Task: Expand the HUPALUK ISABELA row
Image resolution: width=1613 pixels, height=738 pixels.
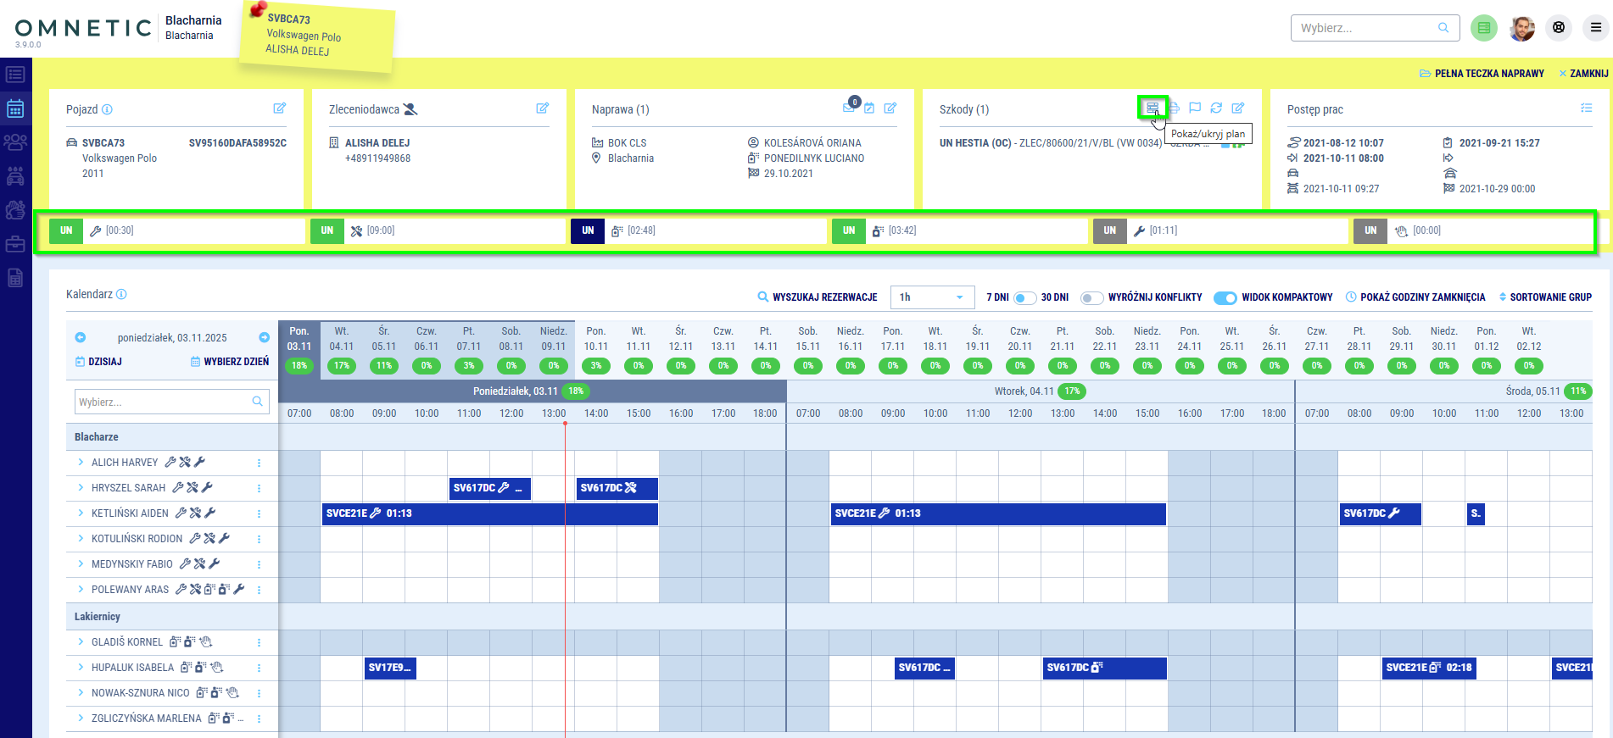Action: point(81,668)
